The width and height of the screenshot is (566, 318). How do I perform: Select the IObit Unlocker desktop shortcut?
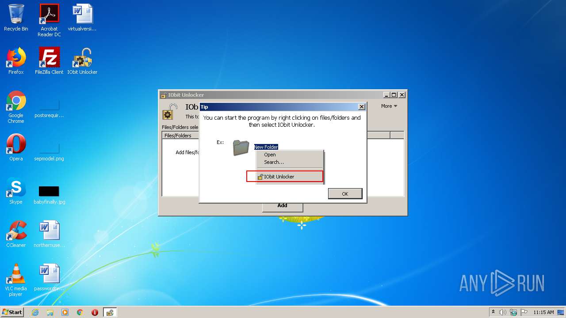point(82,61)
